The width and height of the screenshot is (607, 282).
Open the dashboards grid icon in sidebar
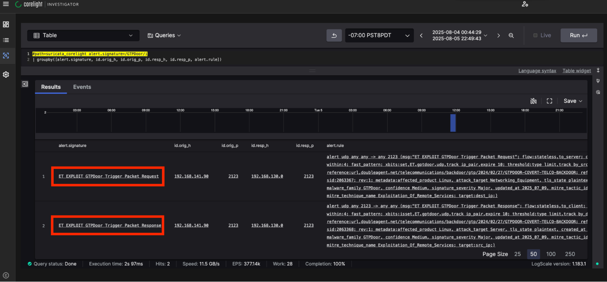(x=6, y=24)
